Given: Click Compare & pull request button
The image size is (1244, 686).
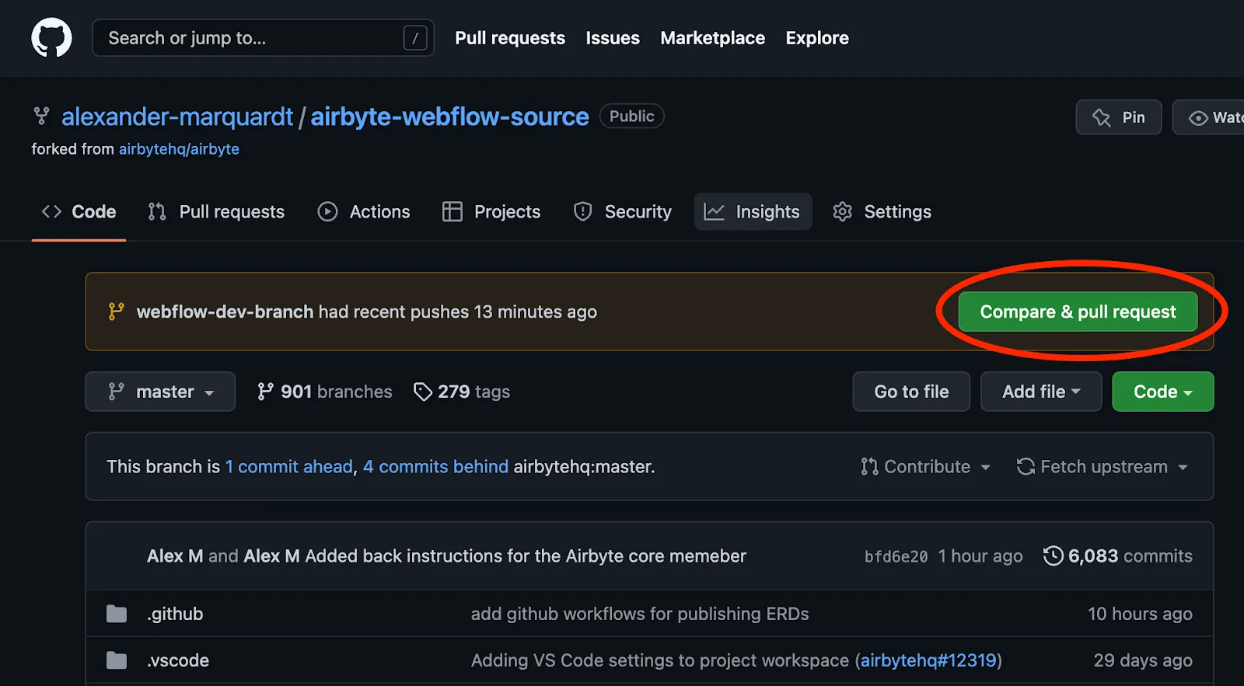Looking at the screenshot, I should point(1078,312).
